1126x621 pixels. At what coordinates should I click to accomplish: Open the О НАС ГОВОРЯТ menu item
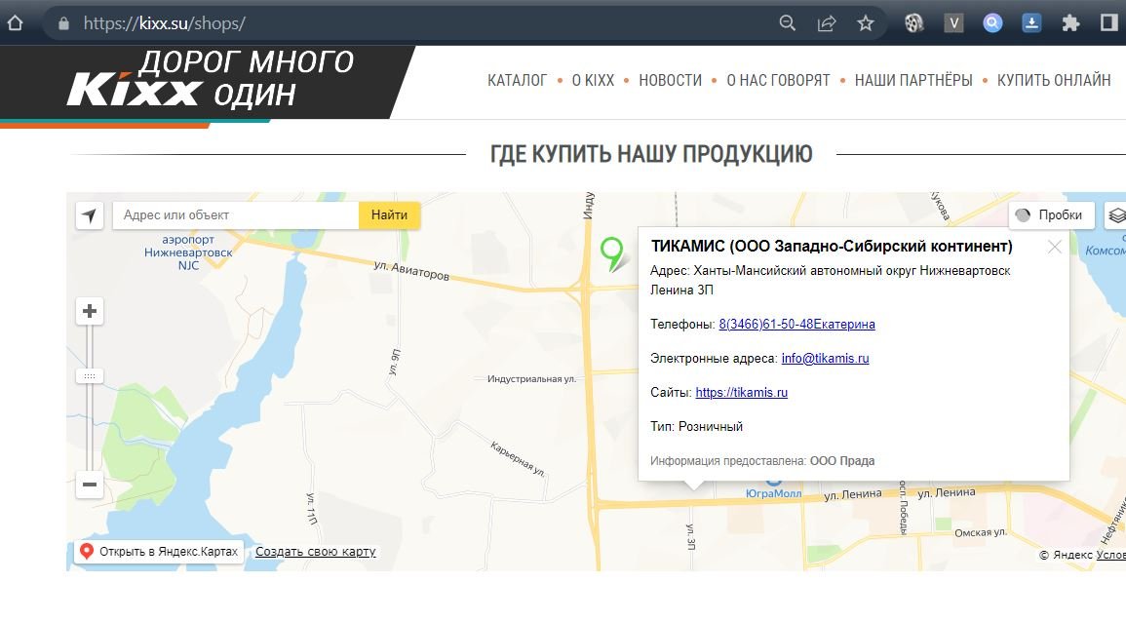coord(778,80)
